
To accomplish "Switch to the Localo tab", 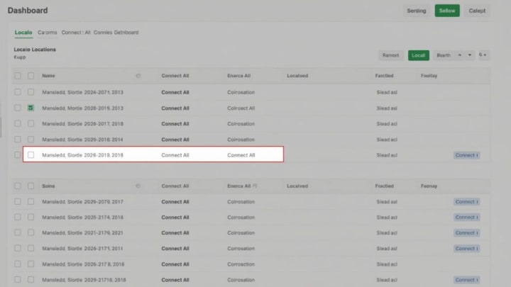I will pos(23,33).
